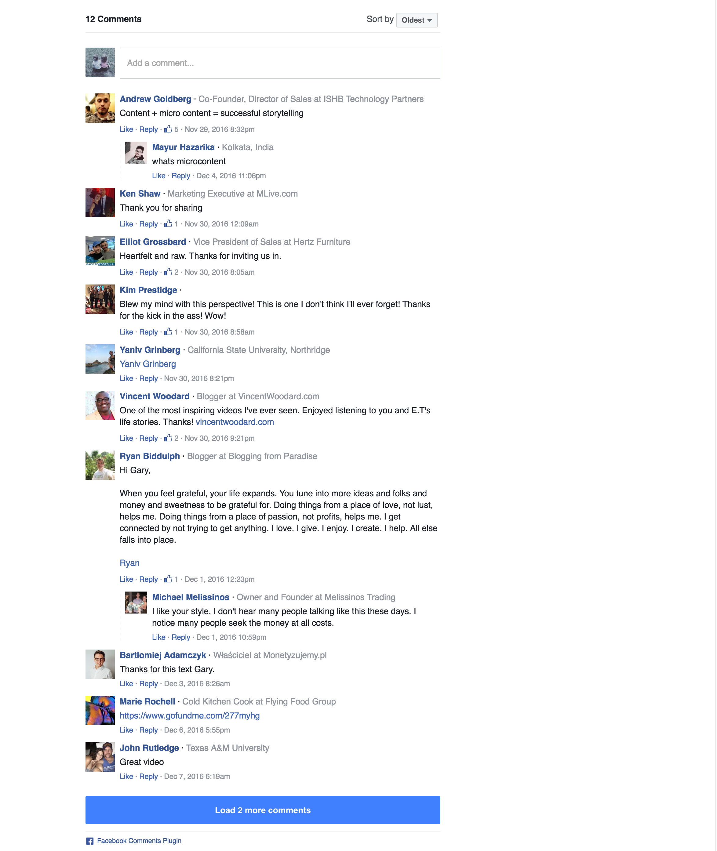The width and height of the screenshot is (717, 851).
Task: Click the Add a comment input field
Action: (x=280, y=63)
